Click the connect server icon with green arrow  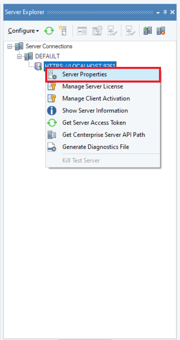tap(148, 31)
